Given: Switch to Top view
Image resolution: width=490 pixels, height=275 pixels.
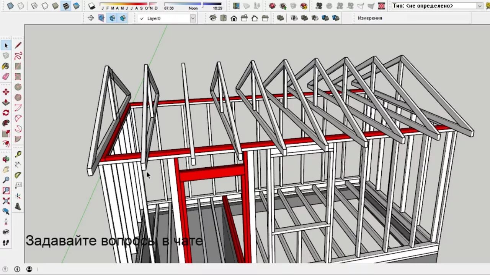Looking at the screenshot, I should 224,18.
